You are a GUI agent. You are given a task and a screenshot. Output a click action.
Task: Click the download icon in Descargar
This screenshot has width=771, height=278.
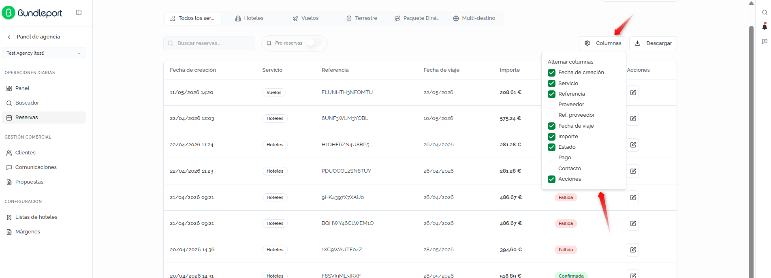click(637, 43)
